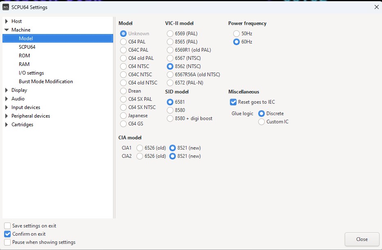The image size is (382, 250).
Task: Click the Close button at the bottom
Action: tap(362, 239)
